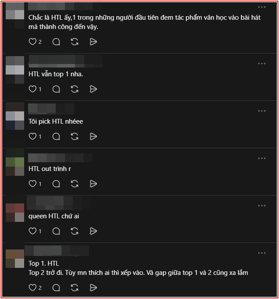
Task: Like the 'queen HTL chứ ai' comment
Action: click(32, 231)
